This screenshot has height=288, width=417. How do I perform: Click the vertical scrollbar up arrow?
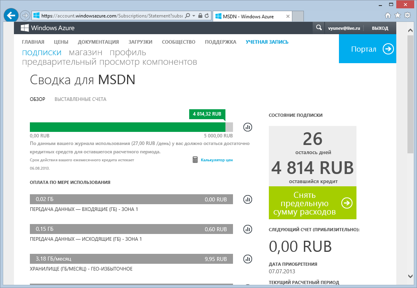tap(410, 31)
